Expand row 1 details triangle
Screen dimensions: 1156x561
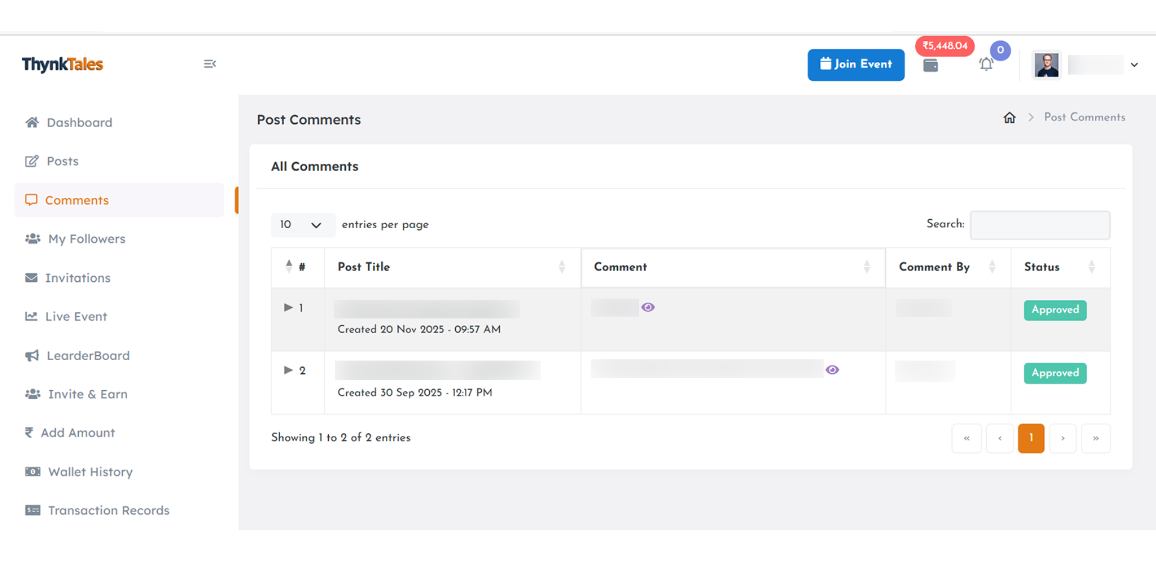click(288, 308)
